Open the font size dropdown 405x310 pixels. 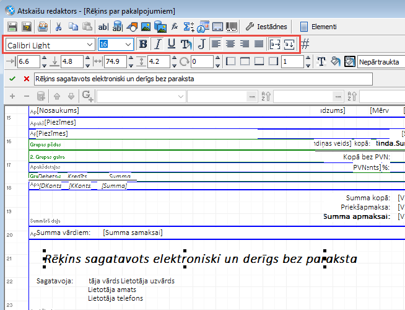point(128,45)
